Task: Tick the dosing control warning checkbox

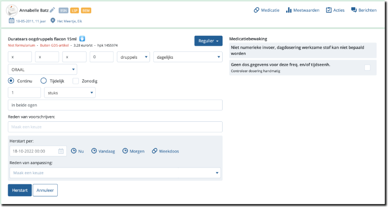Action: pos(367,68)
